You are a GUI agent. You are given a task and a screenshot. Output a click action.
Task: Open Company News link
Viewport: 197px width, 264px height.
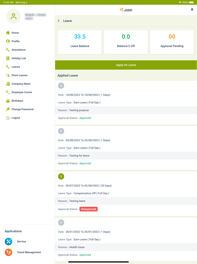click(x=21, y=84)
